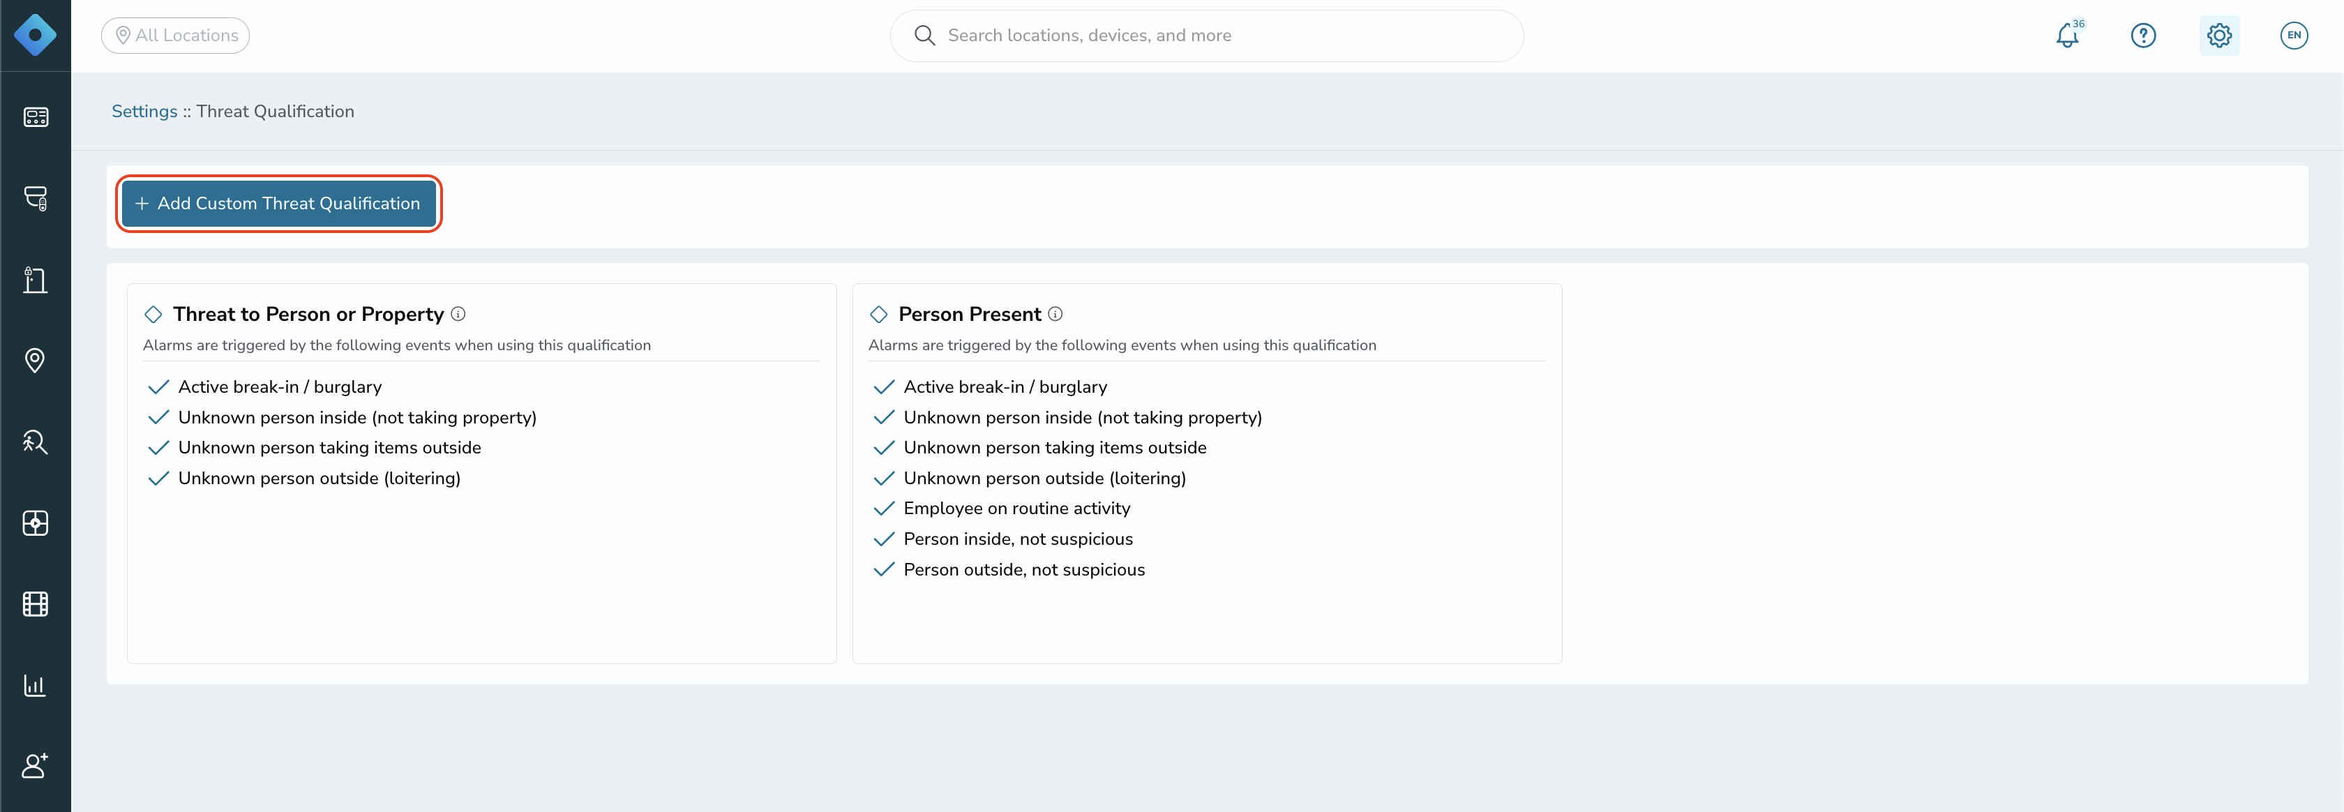
Task: Open the All Locations selector
Action: click(x=176, y=36)
